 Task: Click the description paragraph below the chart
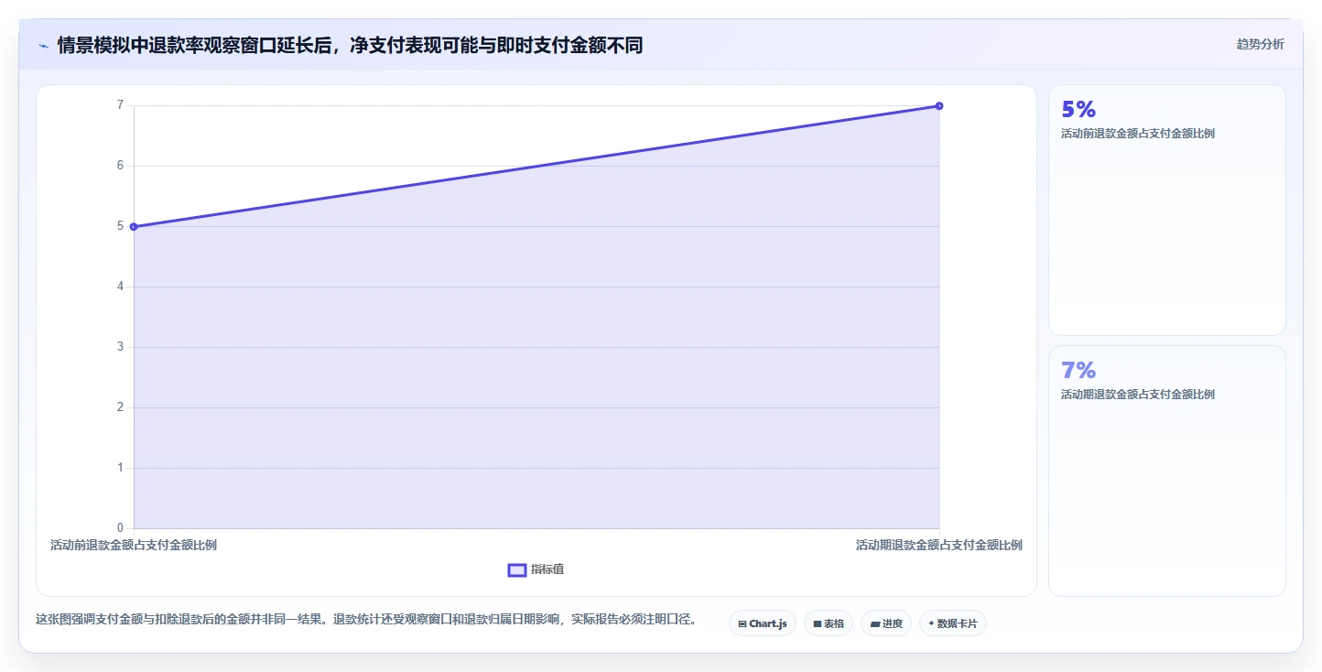(x=366, y=620)
